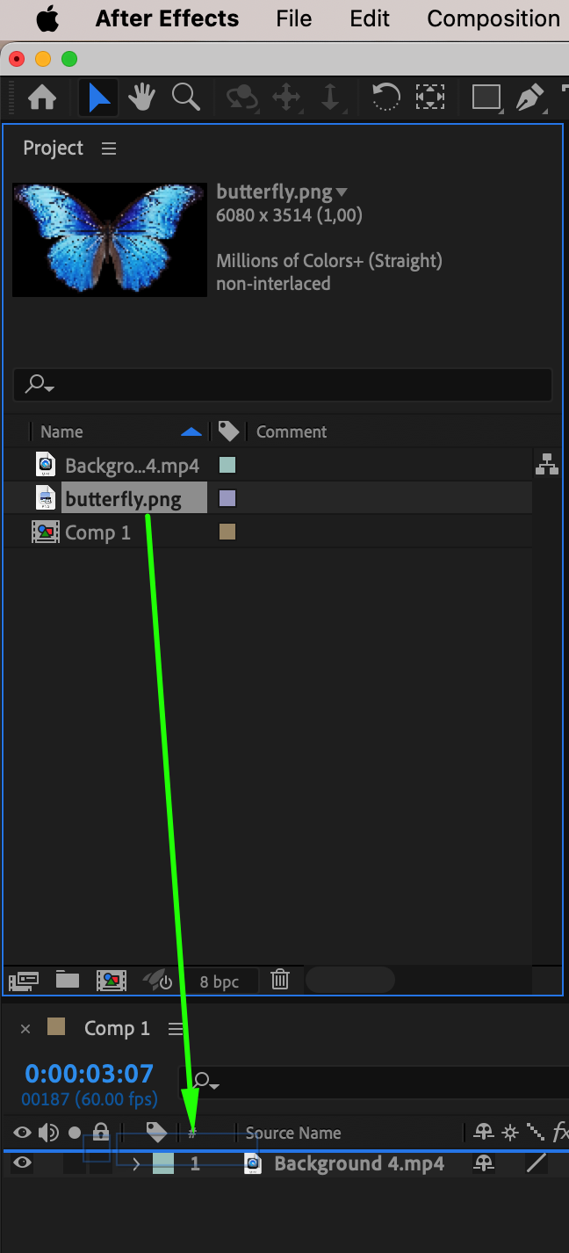The height and width of the screenshot is (1253, 569).
Task: Open the Project panel menu
Action: point(109,148)
